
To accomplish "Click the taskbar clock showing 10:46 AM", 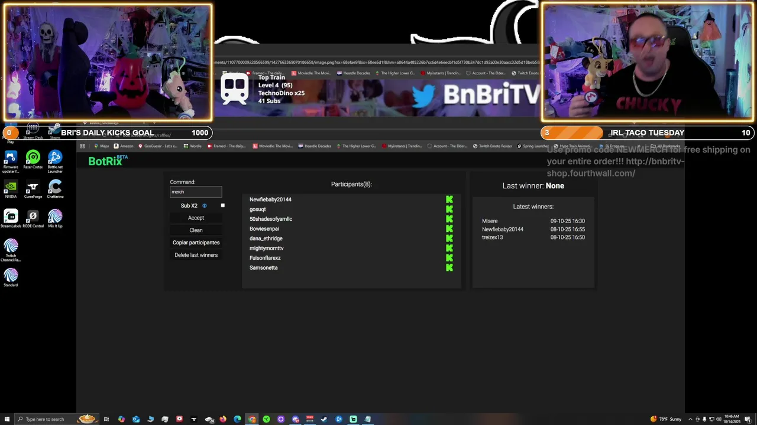I will (x=732, y=419).
